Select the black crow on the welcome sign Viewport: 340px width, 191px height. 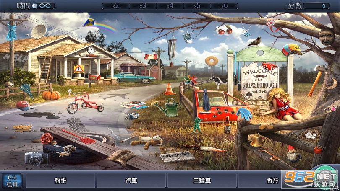click(254, 41)
